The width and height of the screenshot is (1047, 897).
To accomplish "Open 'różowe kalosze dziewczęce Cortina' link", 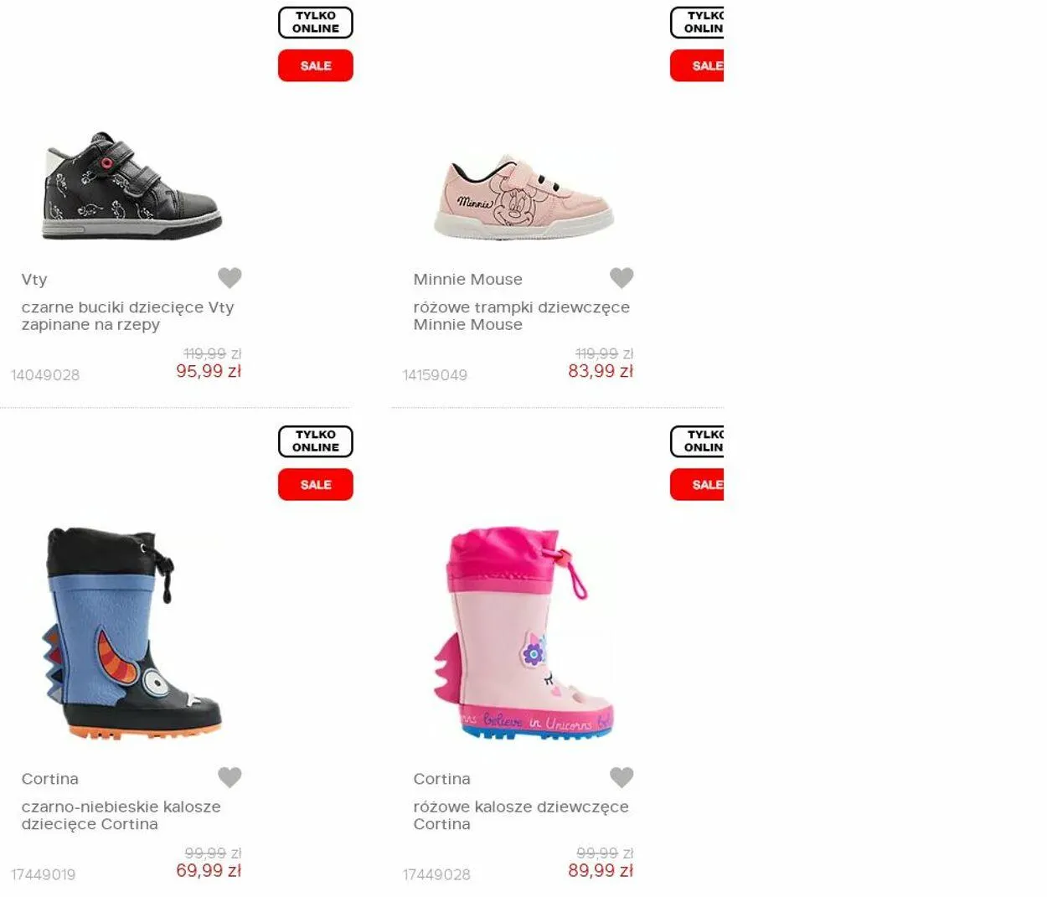I will [x=521, y=816].
